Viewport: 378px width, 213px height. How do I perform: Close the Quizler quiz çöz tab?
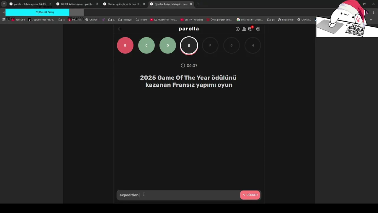(x=144, y=4)
